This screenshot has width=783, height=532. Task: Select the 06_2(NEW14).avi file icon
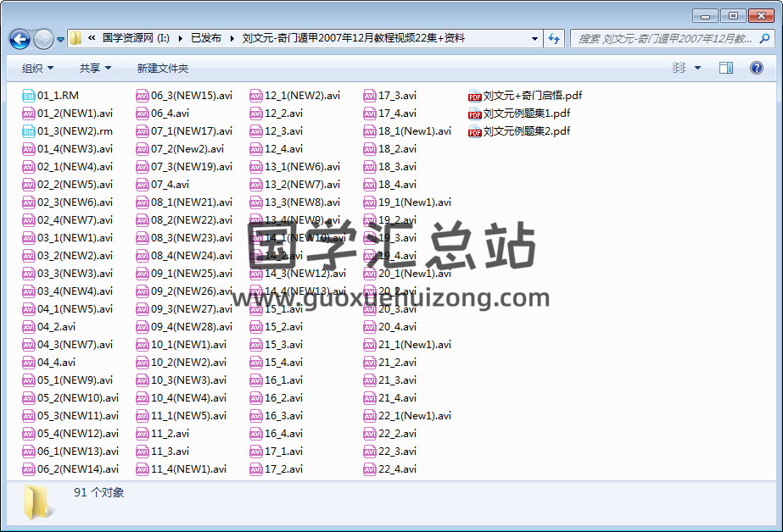click(29, 469)
